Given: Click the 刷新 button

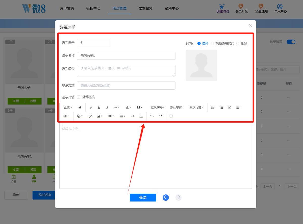Looking at the screenshot, I should (16, 195).
